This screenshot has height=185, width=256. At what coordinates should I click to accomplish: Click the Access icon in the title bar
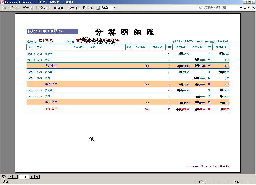point(2,2)
